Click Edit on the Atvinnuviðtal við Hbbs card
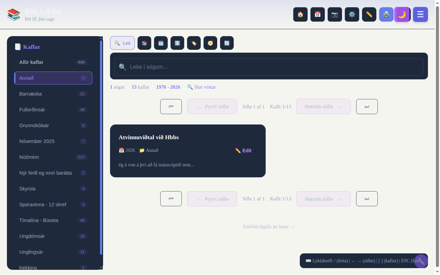The image size is (440, 275). coord(243,151)
